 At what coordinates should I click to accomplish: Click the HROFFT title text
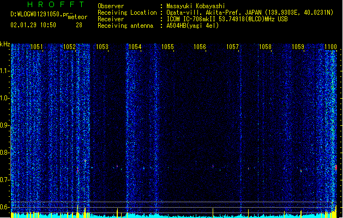(56, 4)
